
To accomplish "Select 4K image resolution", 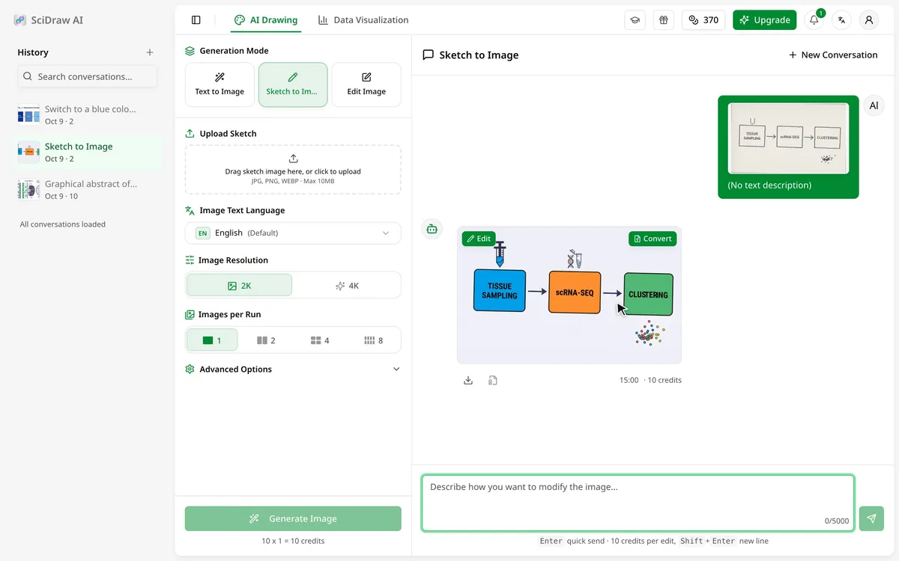I will pyautogui.click(x=347, y=286).
